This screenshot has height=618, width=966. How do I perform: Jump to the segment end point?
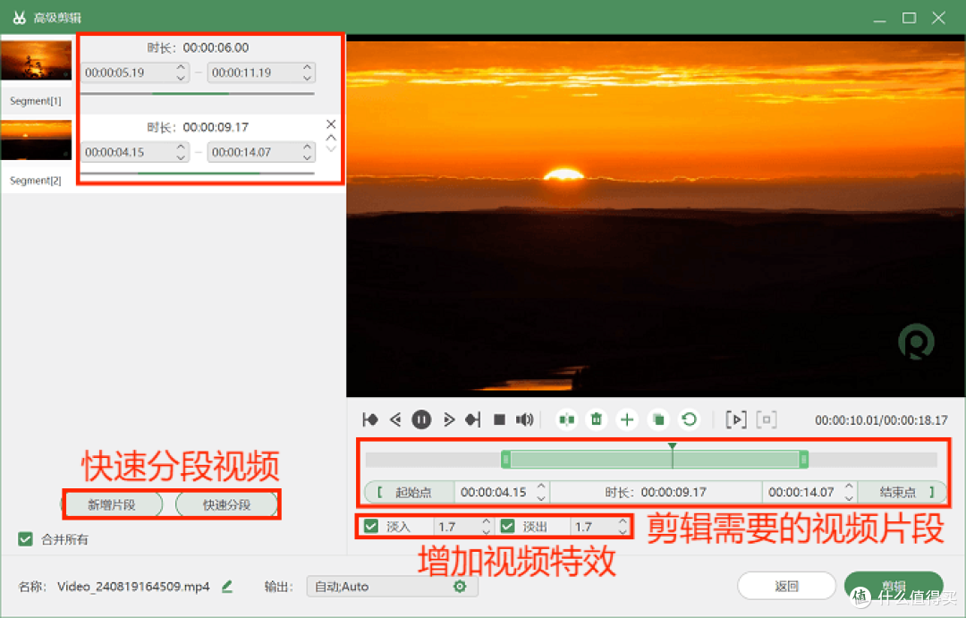pos(472,419)
